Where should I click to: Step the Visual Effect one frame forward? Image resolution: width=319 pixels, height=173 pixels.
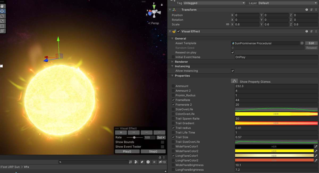tap(146, 133)
